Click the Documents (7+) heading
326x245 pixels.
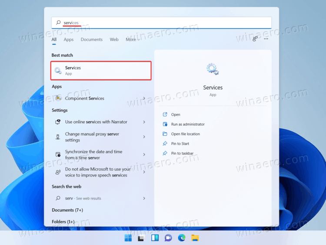click(x=67, y=210)
